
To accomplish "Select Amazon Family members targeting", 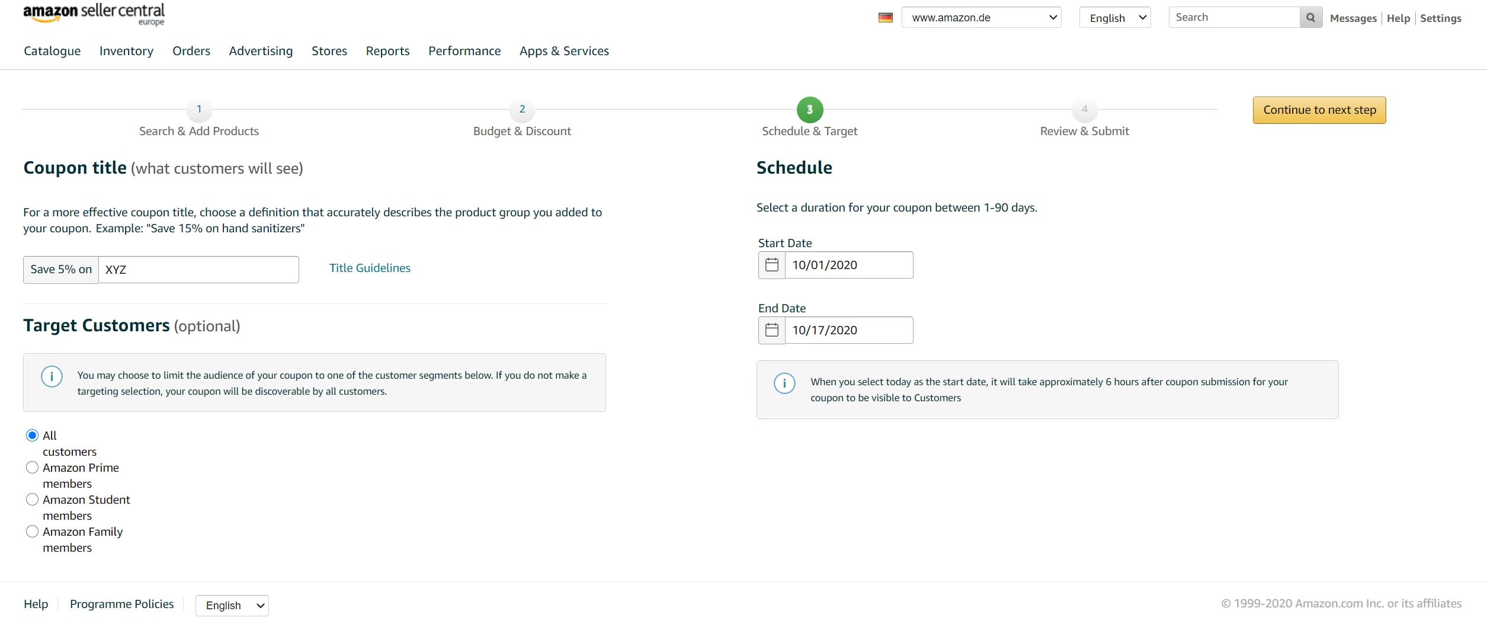I will tap(31, 532).
